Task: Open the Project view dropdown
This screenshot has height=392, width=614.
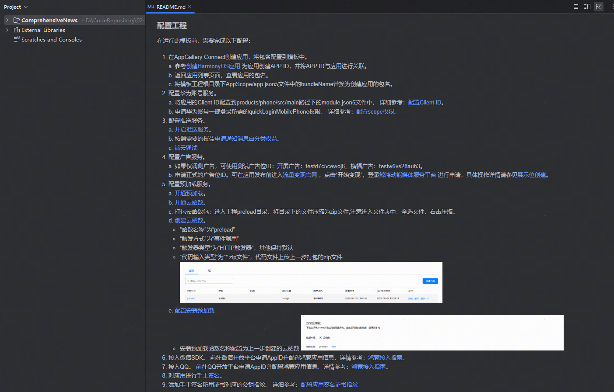Action: tap(16, 7)
